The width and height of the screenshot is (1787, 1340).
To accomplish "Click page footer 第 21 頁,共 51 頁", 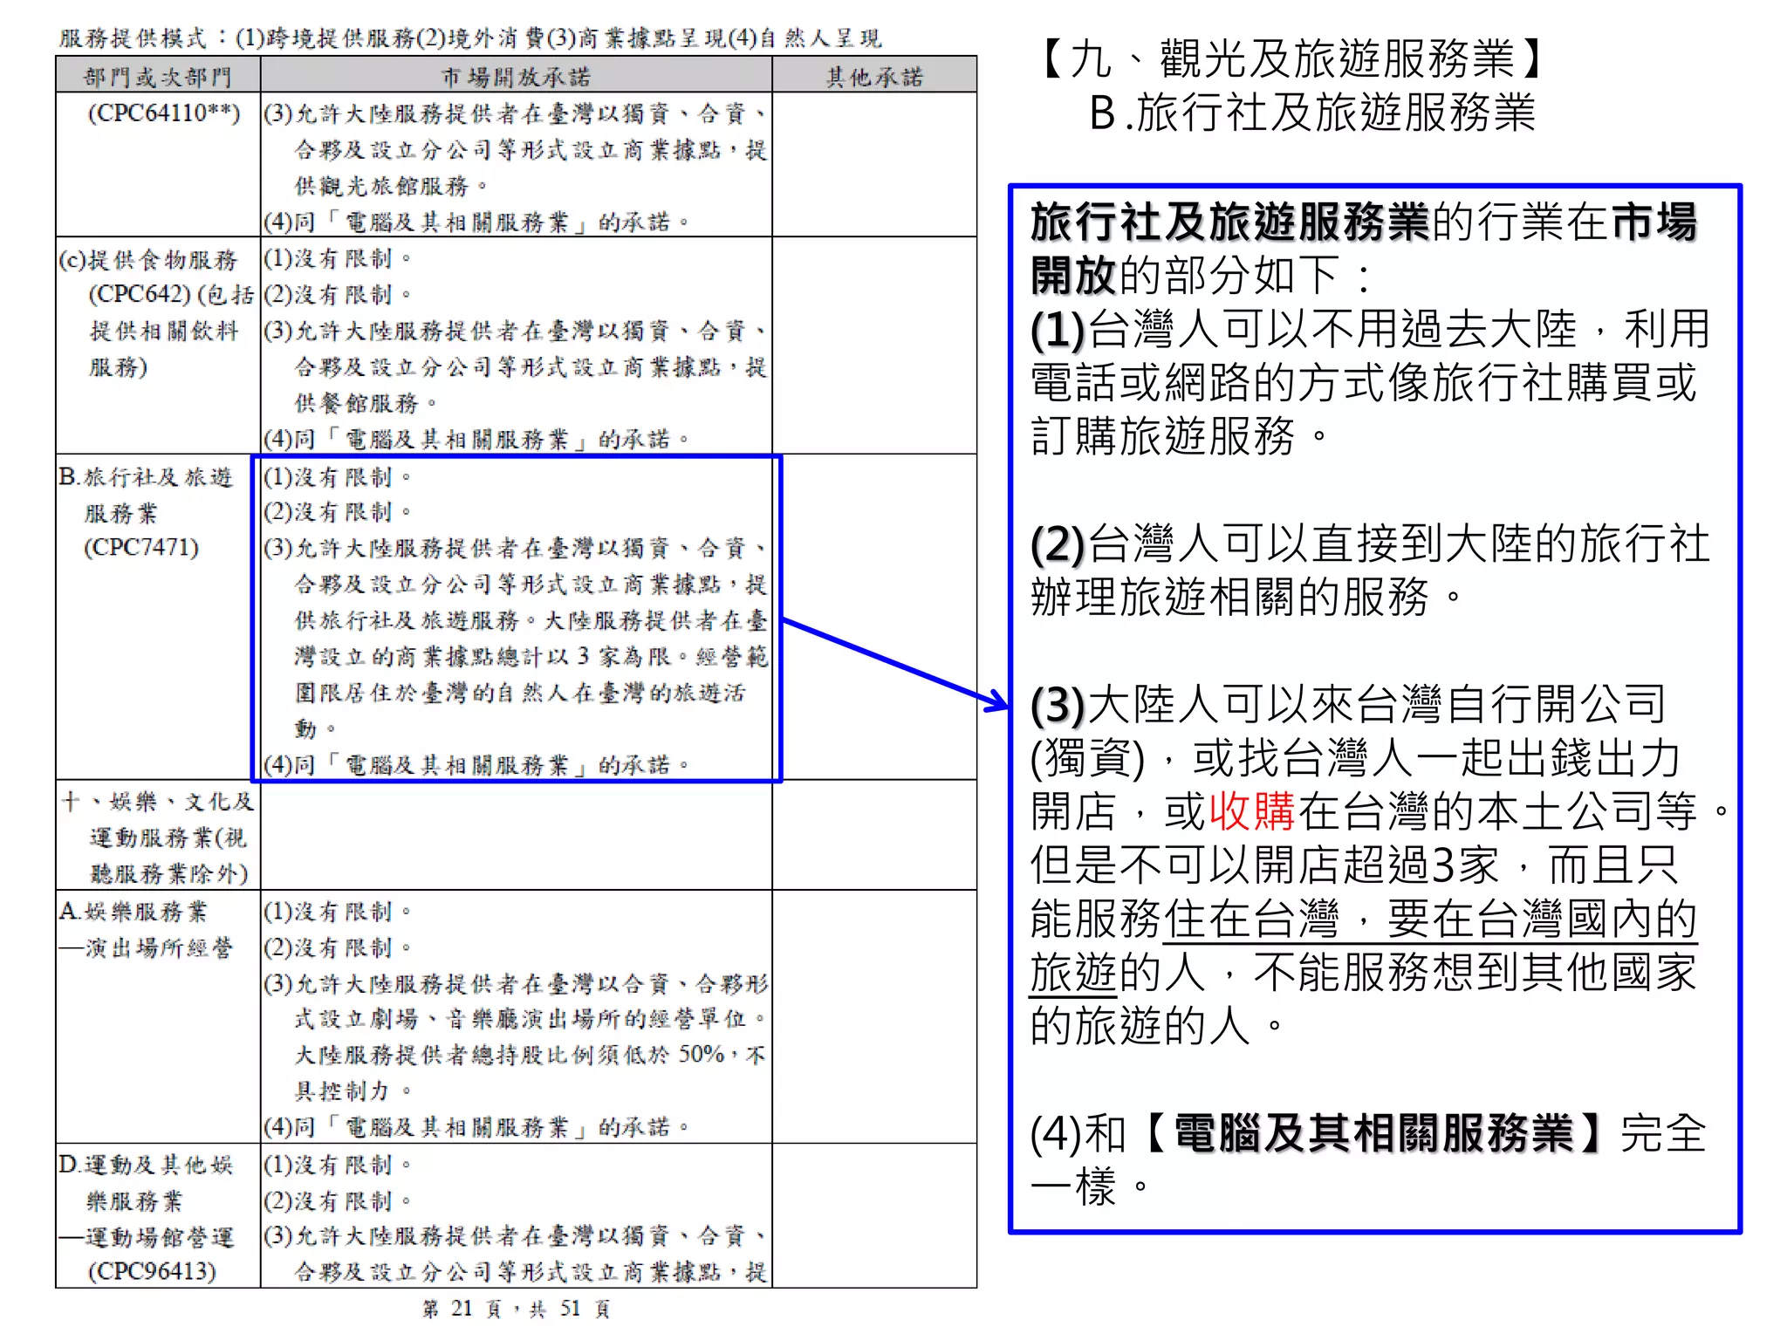I will 516,1309.
